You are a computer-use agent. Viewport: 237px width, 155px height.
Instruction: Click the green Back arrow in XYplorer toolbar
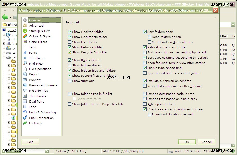coord(5,17)
